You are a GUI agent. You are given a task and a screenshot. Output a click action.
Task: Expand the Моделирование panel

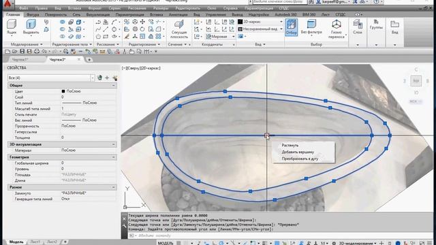27,44
